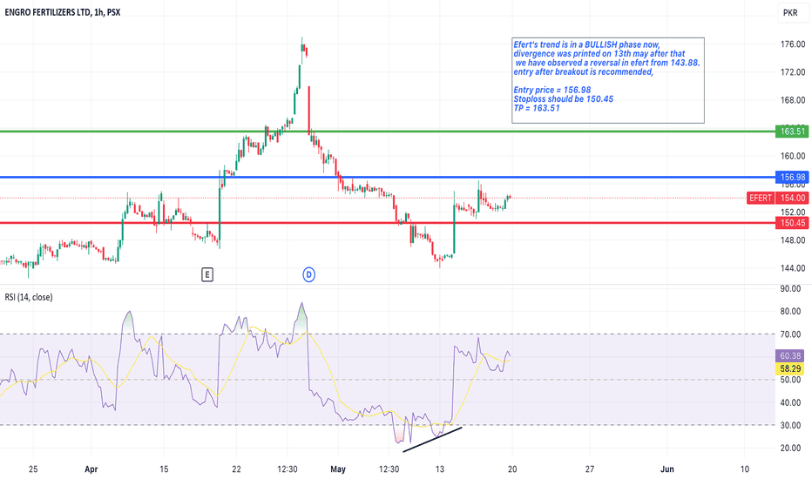Click the 70.00 RSI scale label
Viewport: 812px width, 479px height.
click(x=791, y=334)
